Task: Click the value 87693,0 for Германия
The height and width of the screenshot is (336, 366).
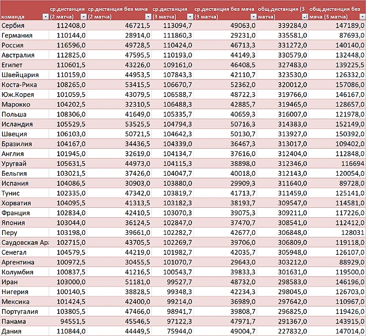Action: [351, 35]
